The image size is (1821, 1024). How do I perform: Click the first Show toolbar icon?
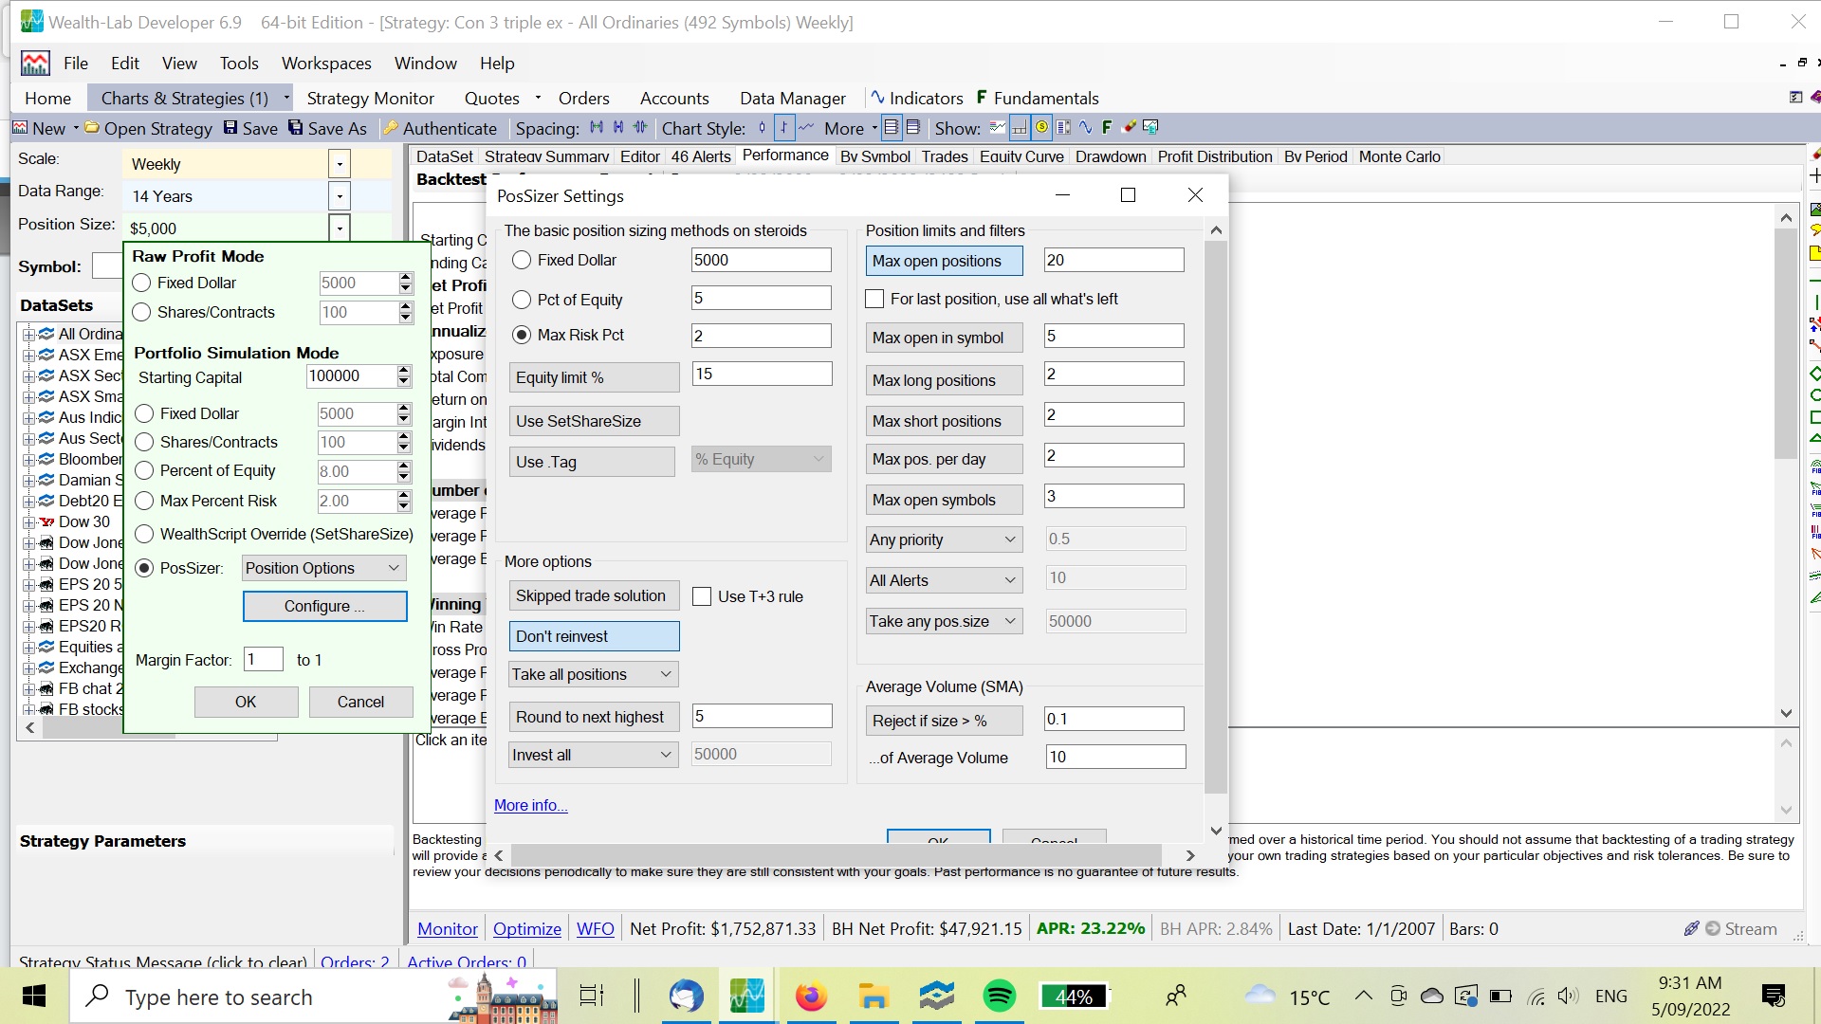click(x=997, y=127)
